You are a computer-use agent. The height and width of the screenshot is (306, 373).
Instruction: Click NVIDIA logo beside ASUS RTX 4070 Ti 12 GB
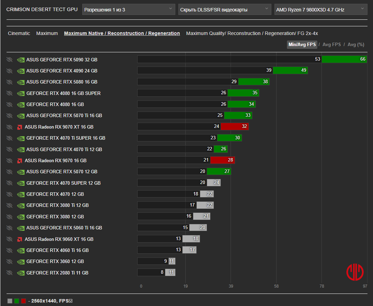click(21, 150)
